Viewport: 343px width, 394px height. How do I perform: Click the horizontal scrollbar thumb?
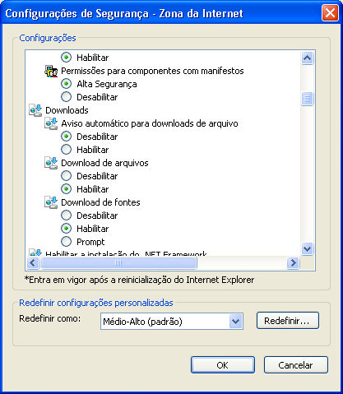[x=118, y=263]
